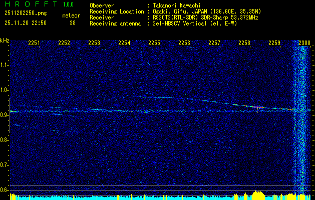This screenshot has width=315, height=200.
Task: Click the 2300 time axis marker
Action: tap(304, 42)
